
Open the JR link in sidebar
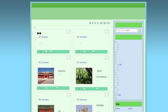click(x=120, y=65)
